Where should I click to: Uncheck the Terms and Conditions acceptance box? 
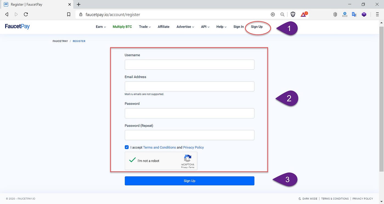pos(127,147)
